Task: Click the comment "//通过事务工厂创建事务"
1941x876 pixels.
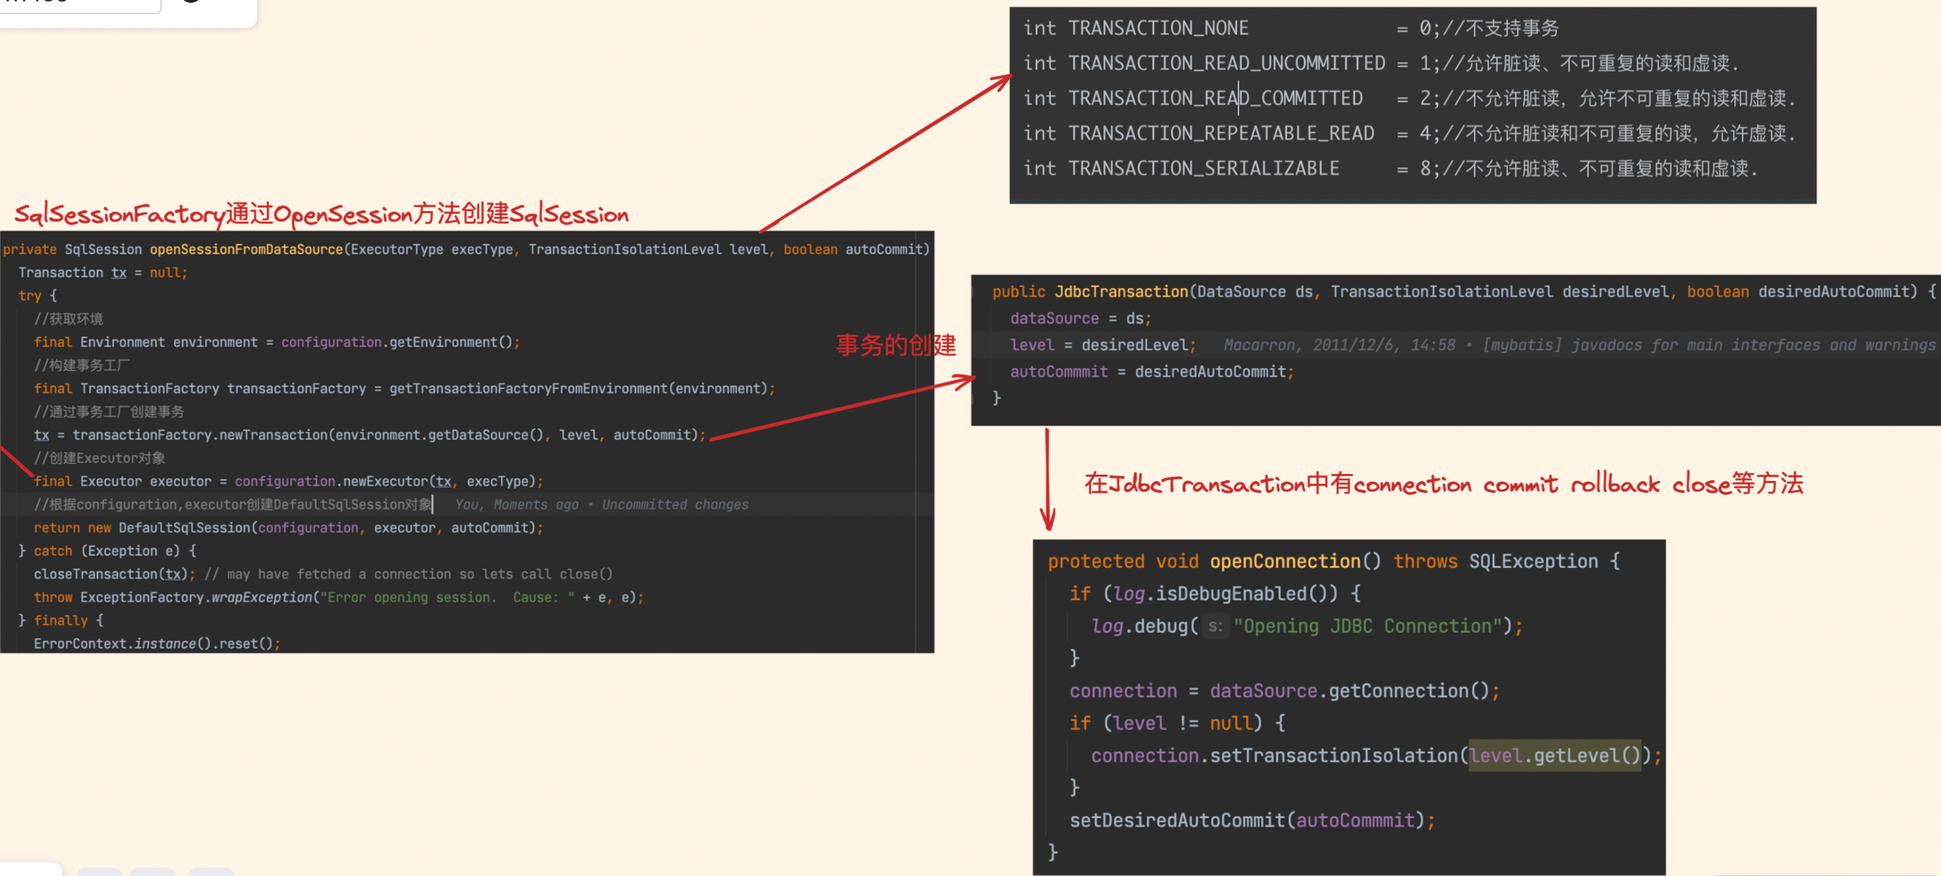Action: pyautogui.click(x=109, y=412)
